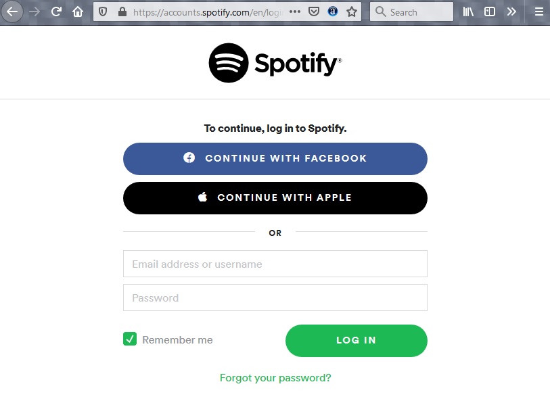Open the Forgot your password link
This screenshot has width=550, height=403.
(x=275, y=378)
